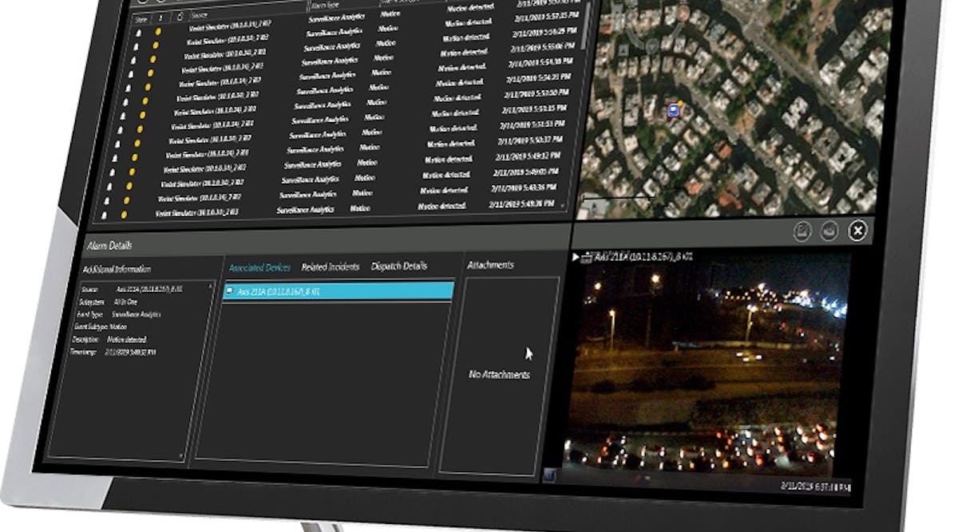Click the lock icon column header
This screenshot has height=532, width=958.
(x=180, y=15)
